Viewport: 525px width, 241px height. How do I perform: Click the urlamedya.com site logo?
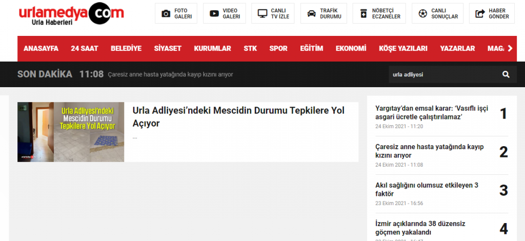coord(71,14)
